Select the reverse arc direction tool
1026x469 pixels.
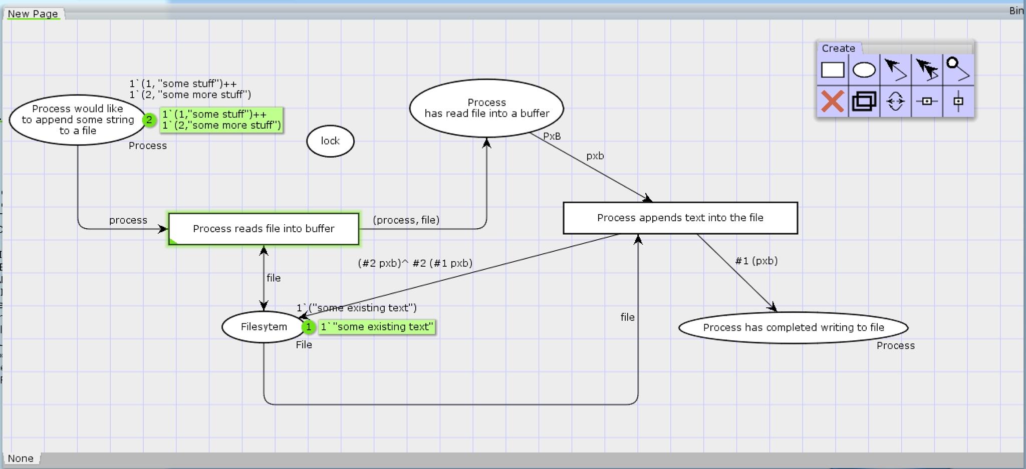click(897, 102)
